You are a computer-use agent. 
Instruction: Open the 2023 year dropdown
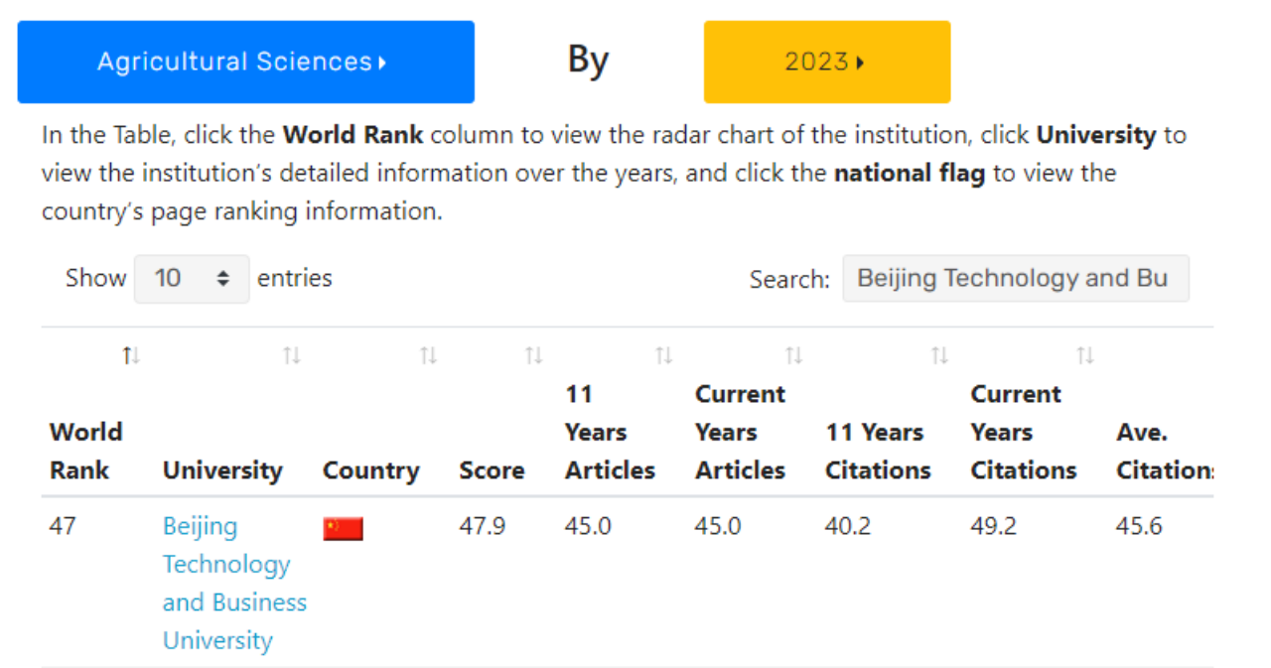tap(826, 62)
